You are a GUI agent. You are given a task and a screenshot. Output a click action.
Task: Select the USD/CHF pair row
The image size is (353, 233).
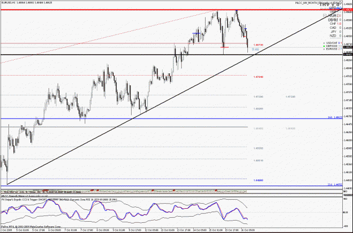333,43
